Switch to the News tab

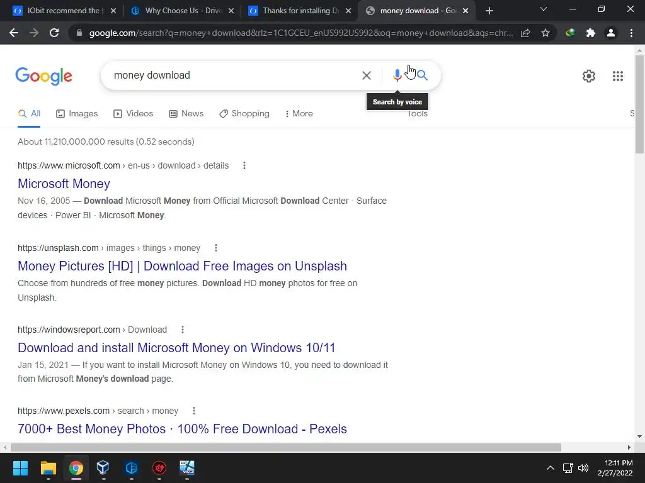pos(186,113)
